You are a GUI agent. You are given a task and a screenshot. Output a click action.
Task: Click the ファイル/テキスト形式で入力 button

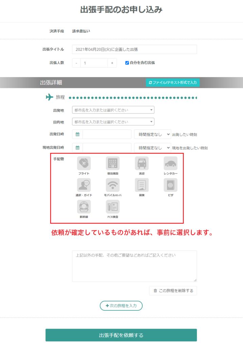[x=173, y=83]
